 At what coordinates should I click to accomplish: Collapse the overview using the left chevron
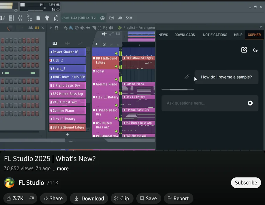click(125, 36)
